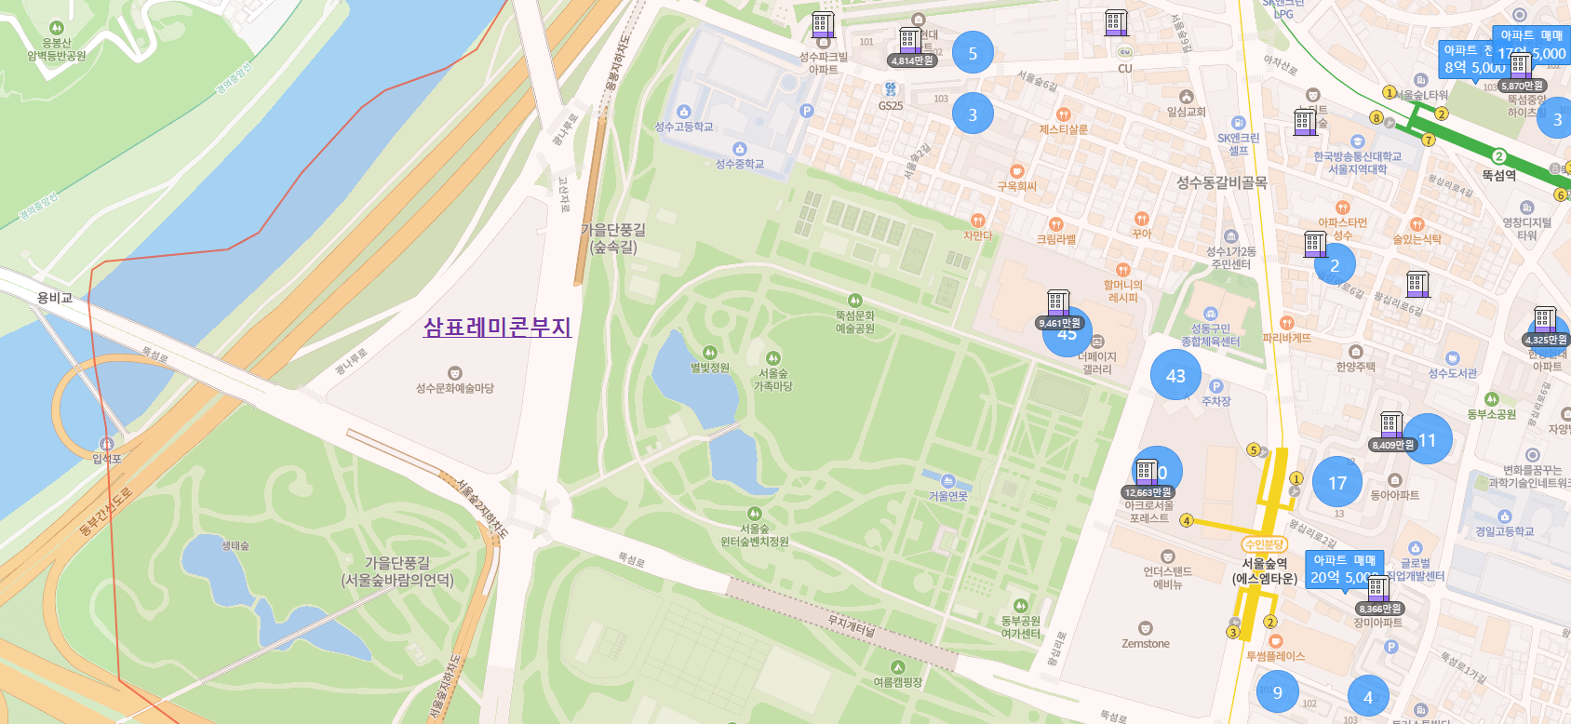Click the 성수도서관 library marker
Viewport: 1571px width, 724px height.
1452,358
